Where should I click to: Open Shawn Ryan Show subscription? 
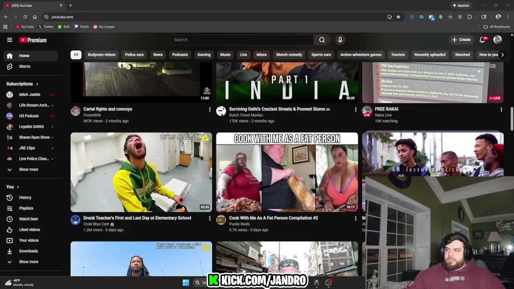coord(31,137)
